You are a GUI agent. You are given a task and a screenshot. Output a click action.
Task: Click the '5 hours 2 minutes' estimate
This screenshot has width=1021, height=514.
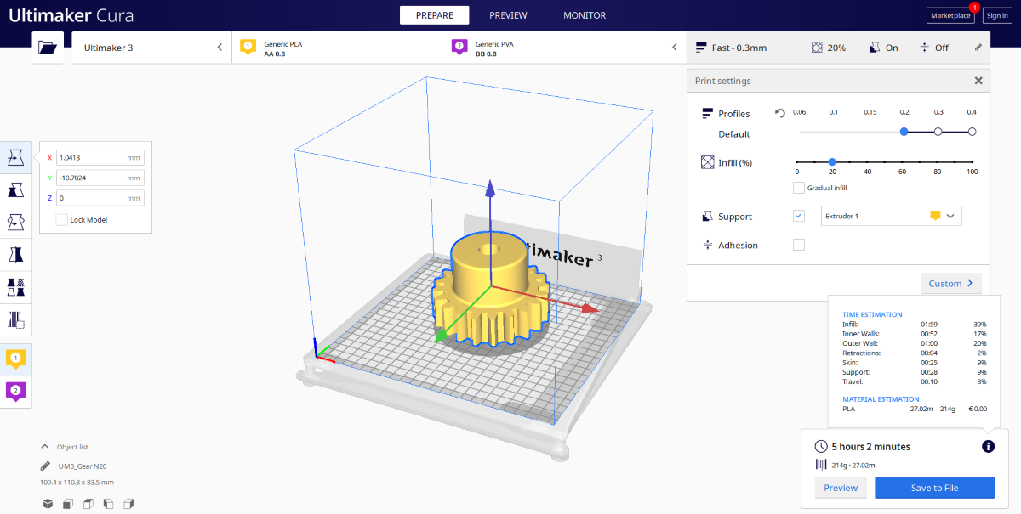pyautogui.click(x=870, y=446)
